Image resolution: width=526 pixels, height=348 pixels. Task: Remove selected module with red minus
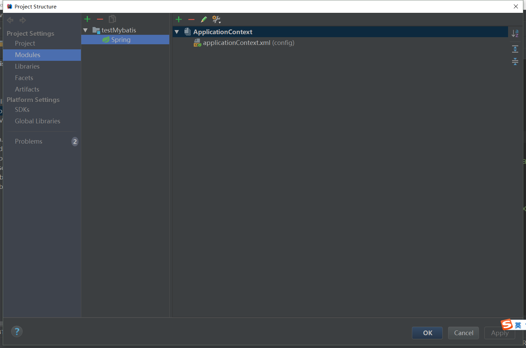(x=100, y=19)
